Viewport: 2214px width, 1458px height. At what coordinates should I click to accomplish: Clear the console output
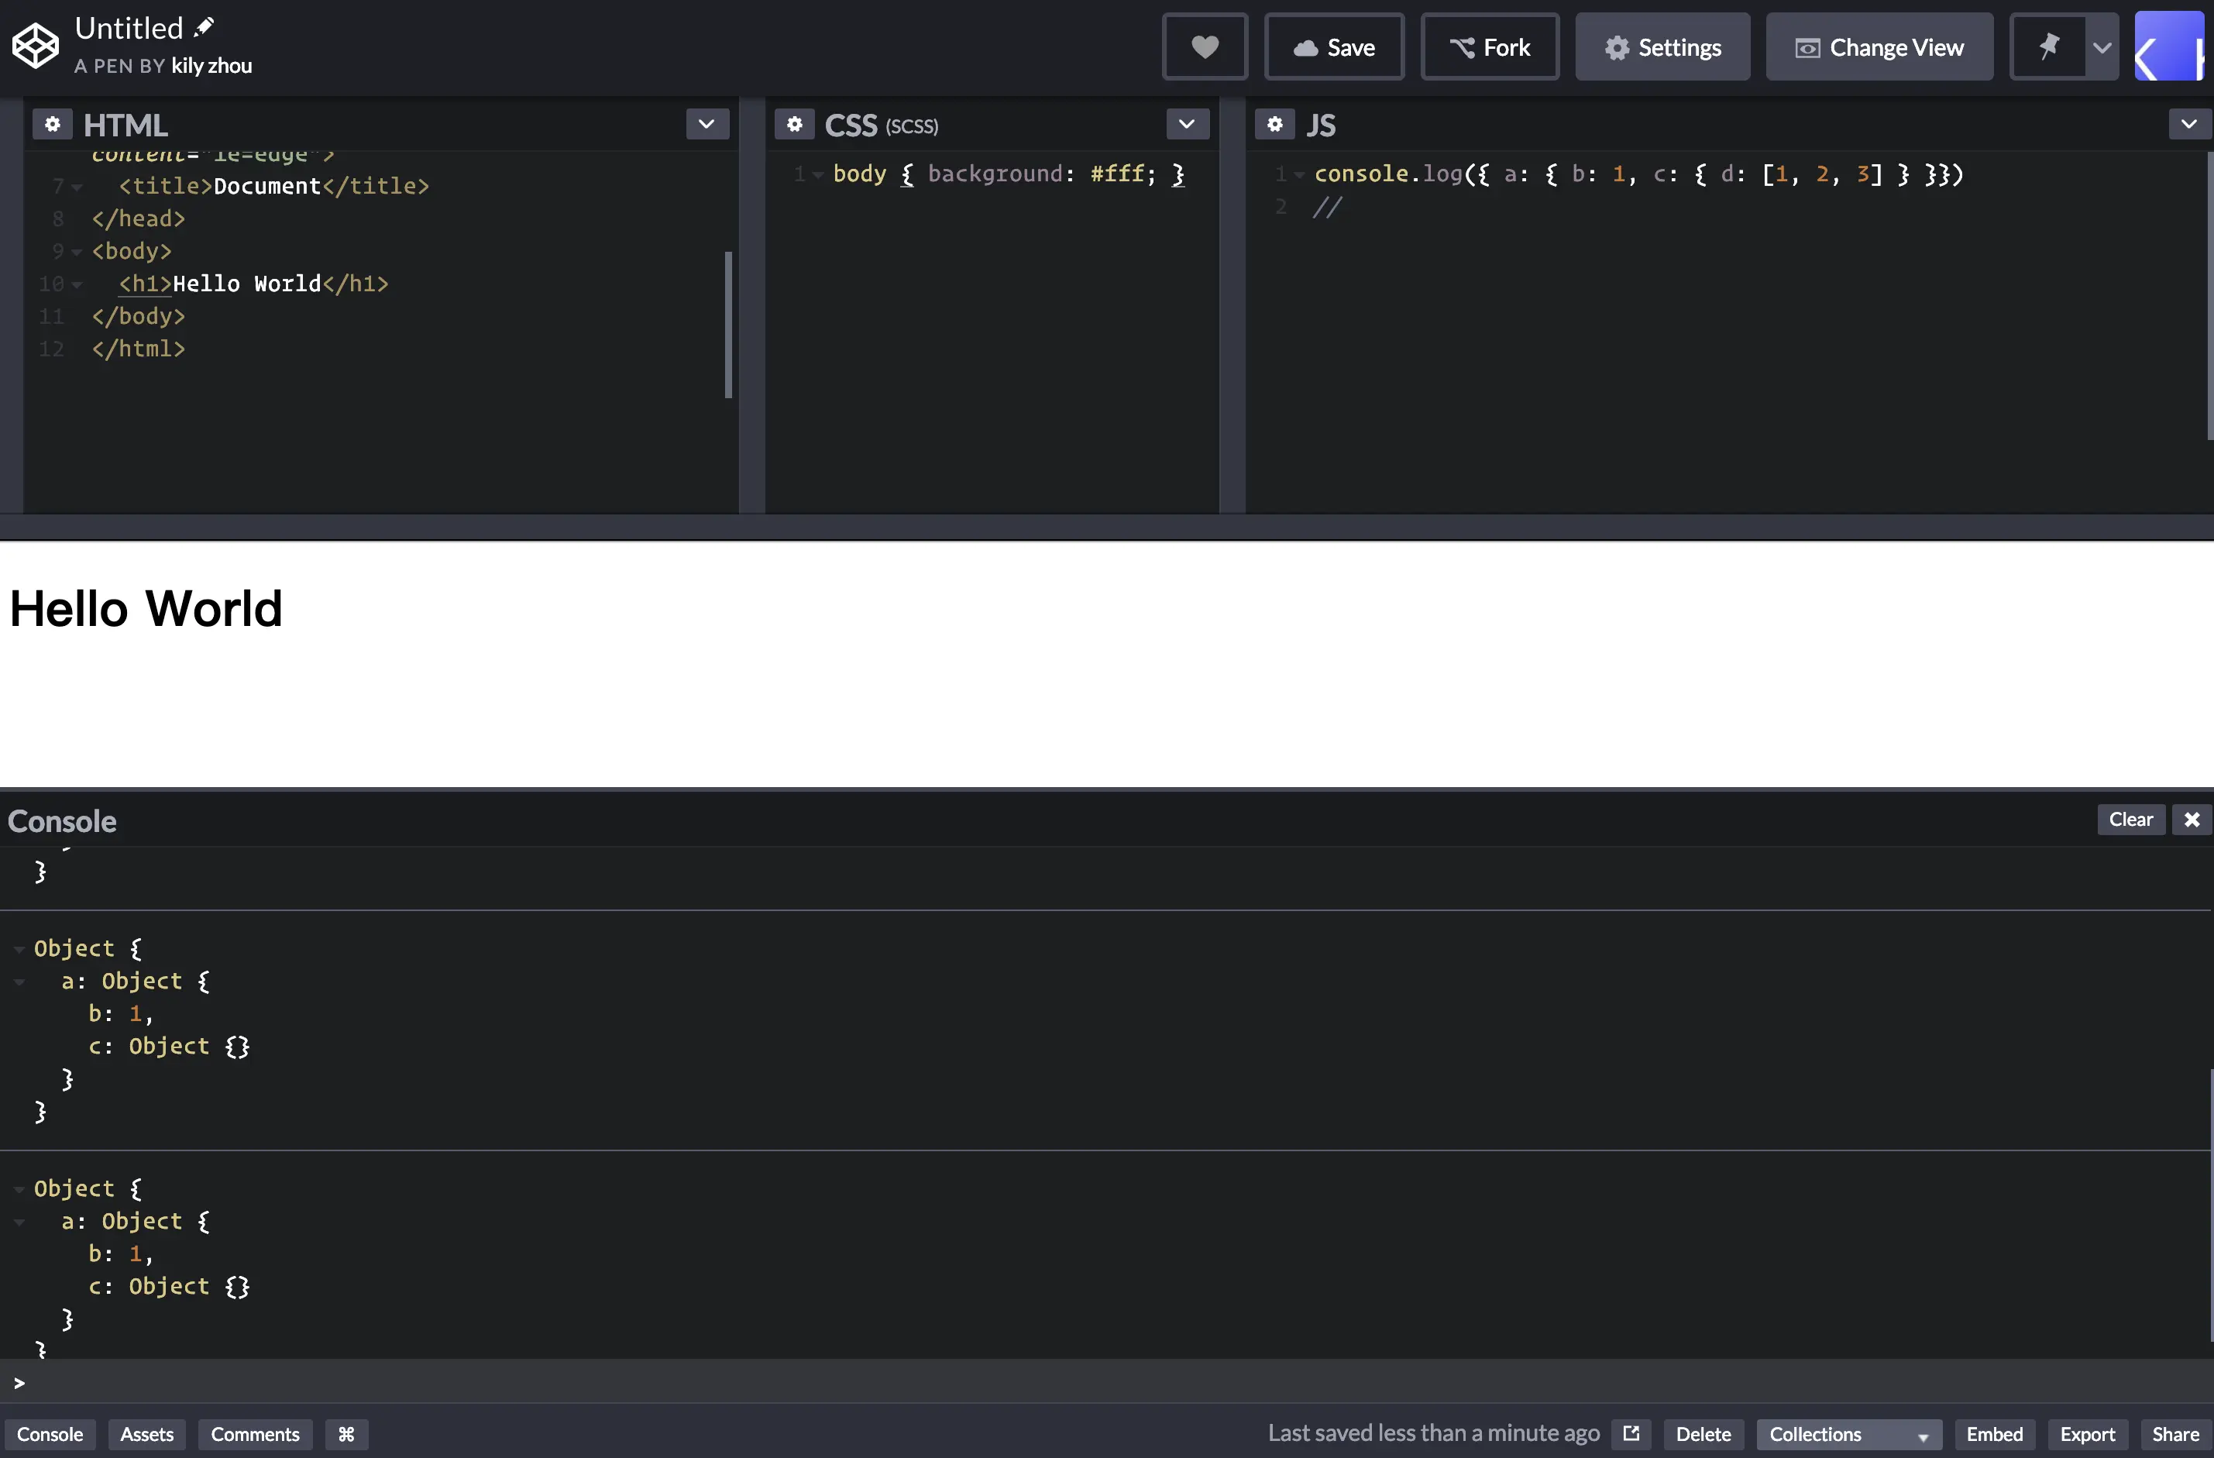tap(2130, 819)
